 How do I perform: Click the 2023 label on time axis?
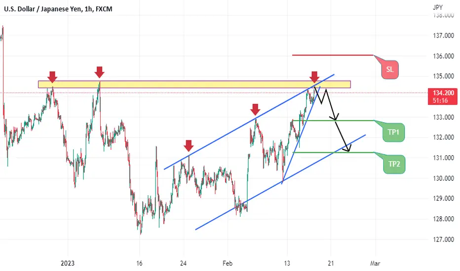click(x=68, y=264)
